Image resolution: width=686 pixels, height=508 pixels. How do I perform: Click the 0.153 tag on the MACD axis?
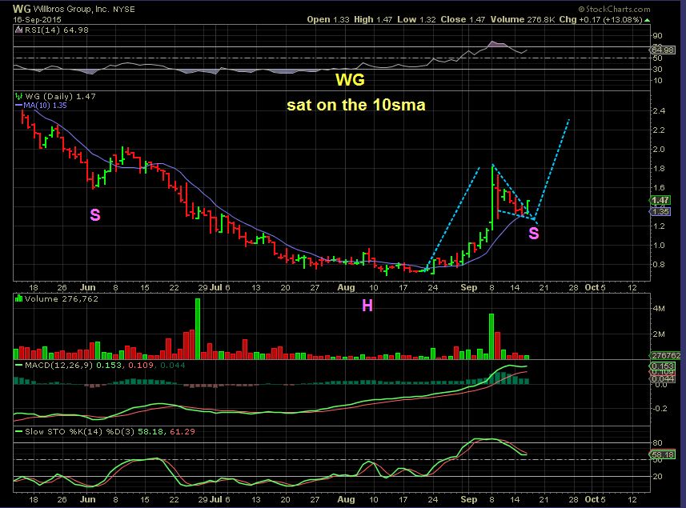point(663,366)
